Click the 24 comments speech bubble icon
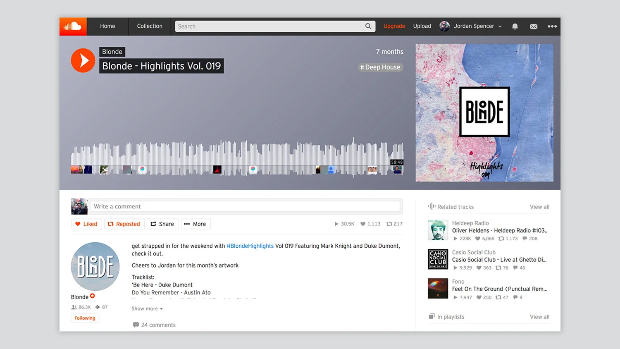This screenshot has height=349, width=620. tap(136, 325)
